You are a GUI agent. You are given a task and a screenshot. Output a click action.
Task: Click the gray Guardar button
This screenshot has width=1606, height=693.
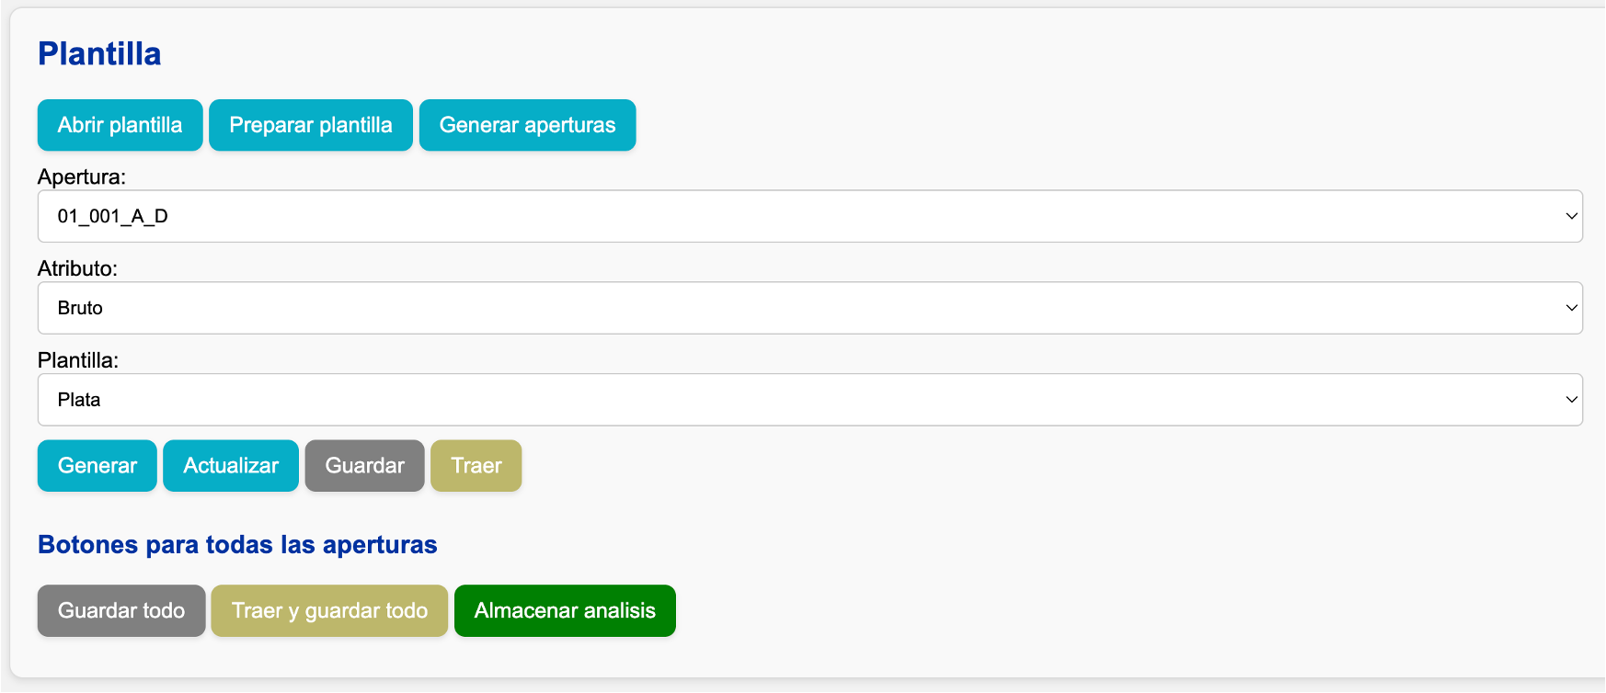(x=365, y=466)
